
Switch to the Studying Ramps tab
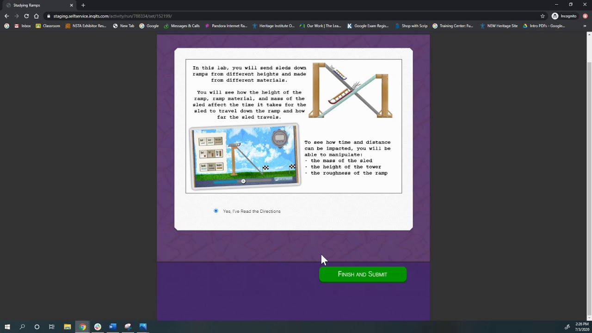[39, 5]
